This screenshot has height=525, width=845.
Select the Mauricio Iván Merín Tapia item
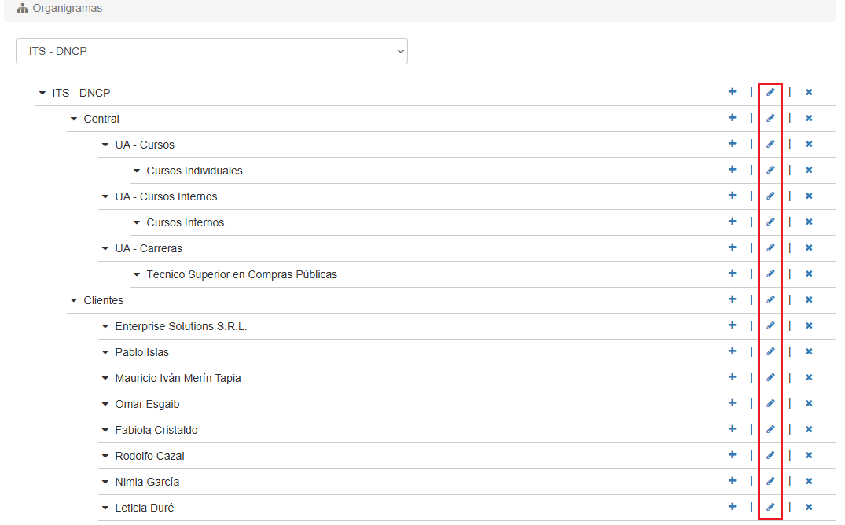pos(178,378)
